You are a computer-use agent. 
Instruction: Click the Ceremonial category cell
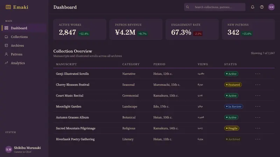(130, 96)
